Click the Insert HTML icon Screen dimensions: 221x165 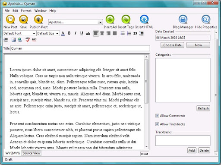pos(144,19)
